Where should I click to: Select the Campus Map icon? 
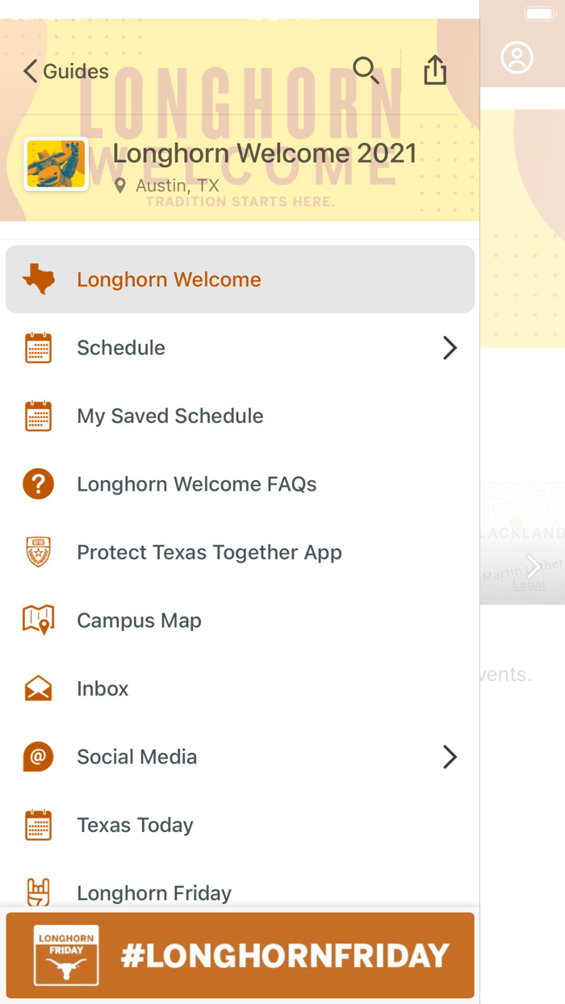[37, 620]
